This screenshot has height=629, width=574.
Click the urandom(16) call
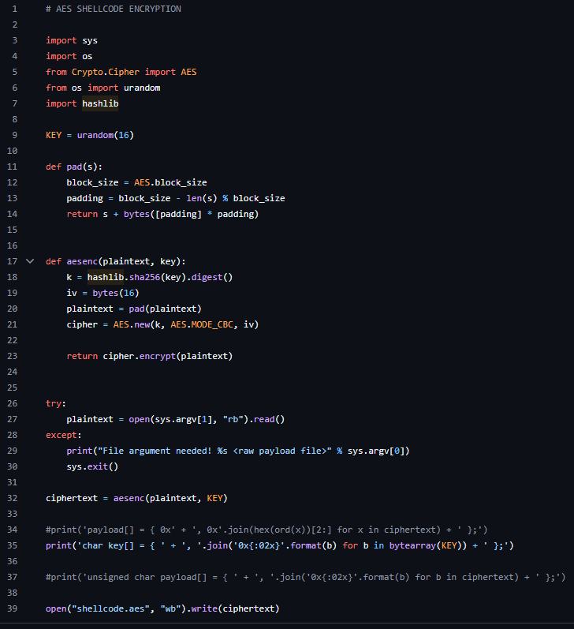[106, 135]
